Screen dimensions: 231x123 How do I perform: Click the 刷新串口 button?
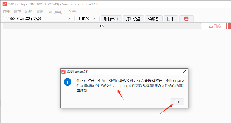pyautogui.click(x=111, y=19)
